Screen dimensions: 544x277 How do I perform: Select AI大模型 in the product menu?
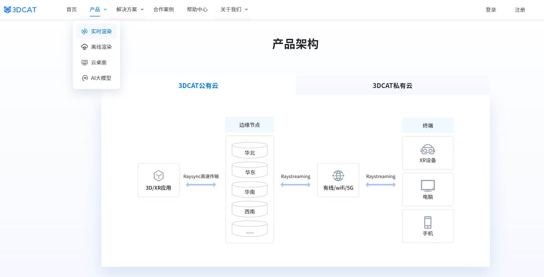pos(96,78)
